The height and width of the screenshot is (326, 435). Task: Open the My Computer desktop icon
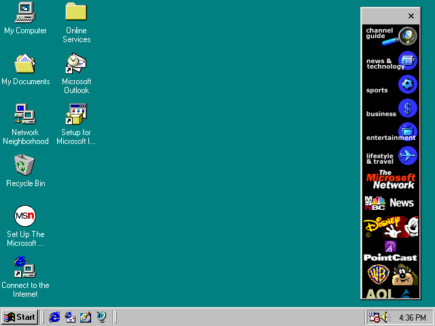coord(25,12)
